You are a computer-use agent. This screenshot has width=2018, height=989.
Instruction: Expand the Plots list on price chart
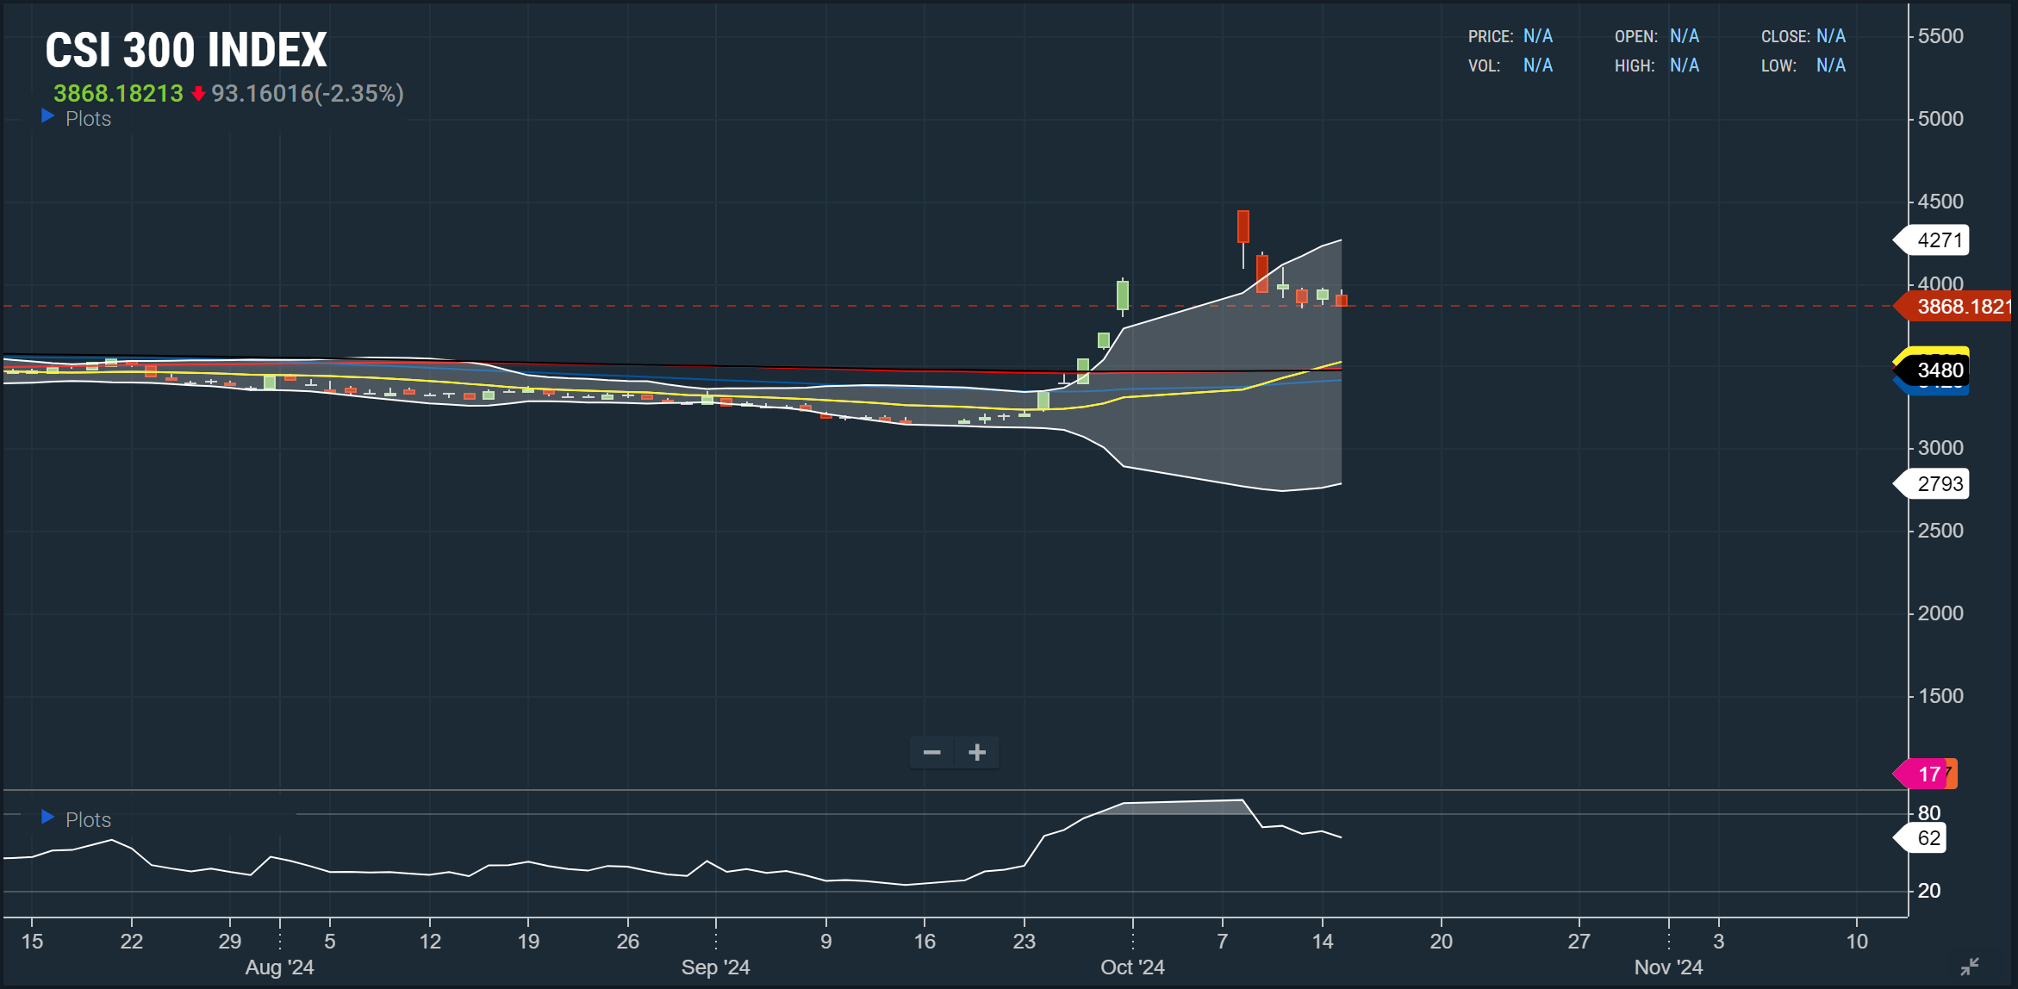coord(88,119)
